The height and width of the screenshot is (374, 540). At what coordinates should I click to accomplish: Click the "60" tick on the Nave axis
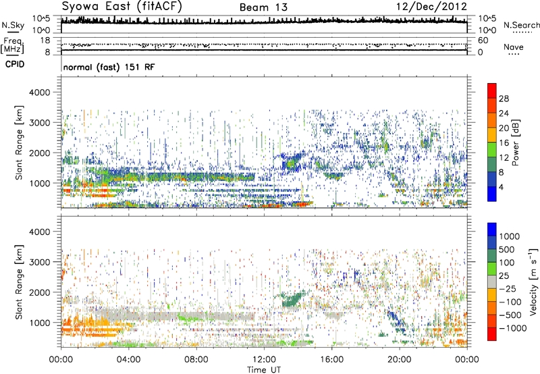pos(483,41)
